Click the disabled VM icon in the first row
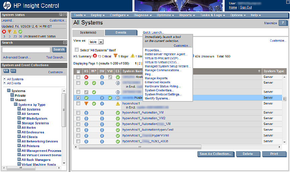 coord(110,77)
